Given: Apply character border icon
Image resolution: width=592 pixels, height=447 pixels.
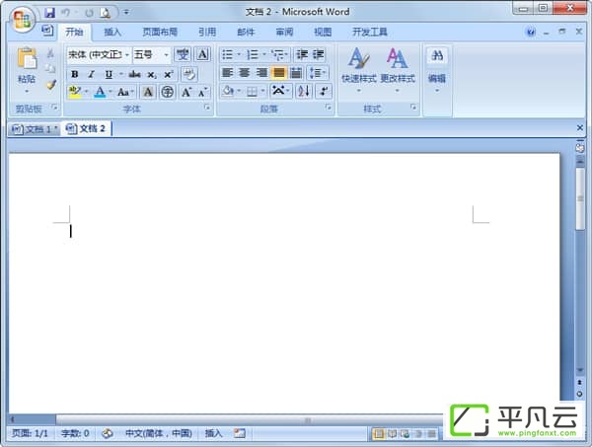Looking at the screenshot, I should (202, 54).
